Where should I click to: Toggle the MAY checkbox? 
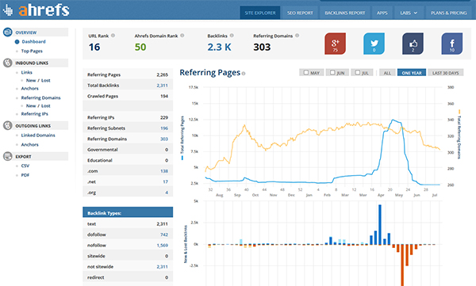click(306, 72)
